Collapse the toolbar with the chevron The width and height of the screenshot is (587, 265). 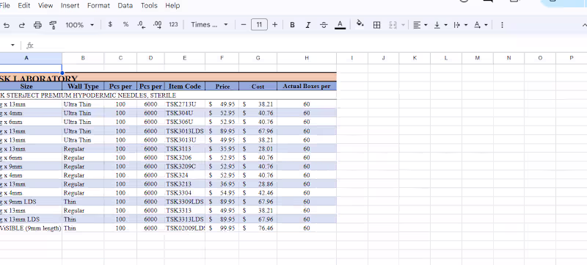[584, 25]
